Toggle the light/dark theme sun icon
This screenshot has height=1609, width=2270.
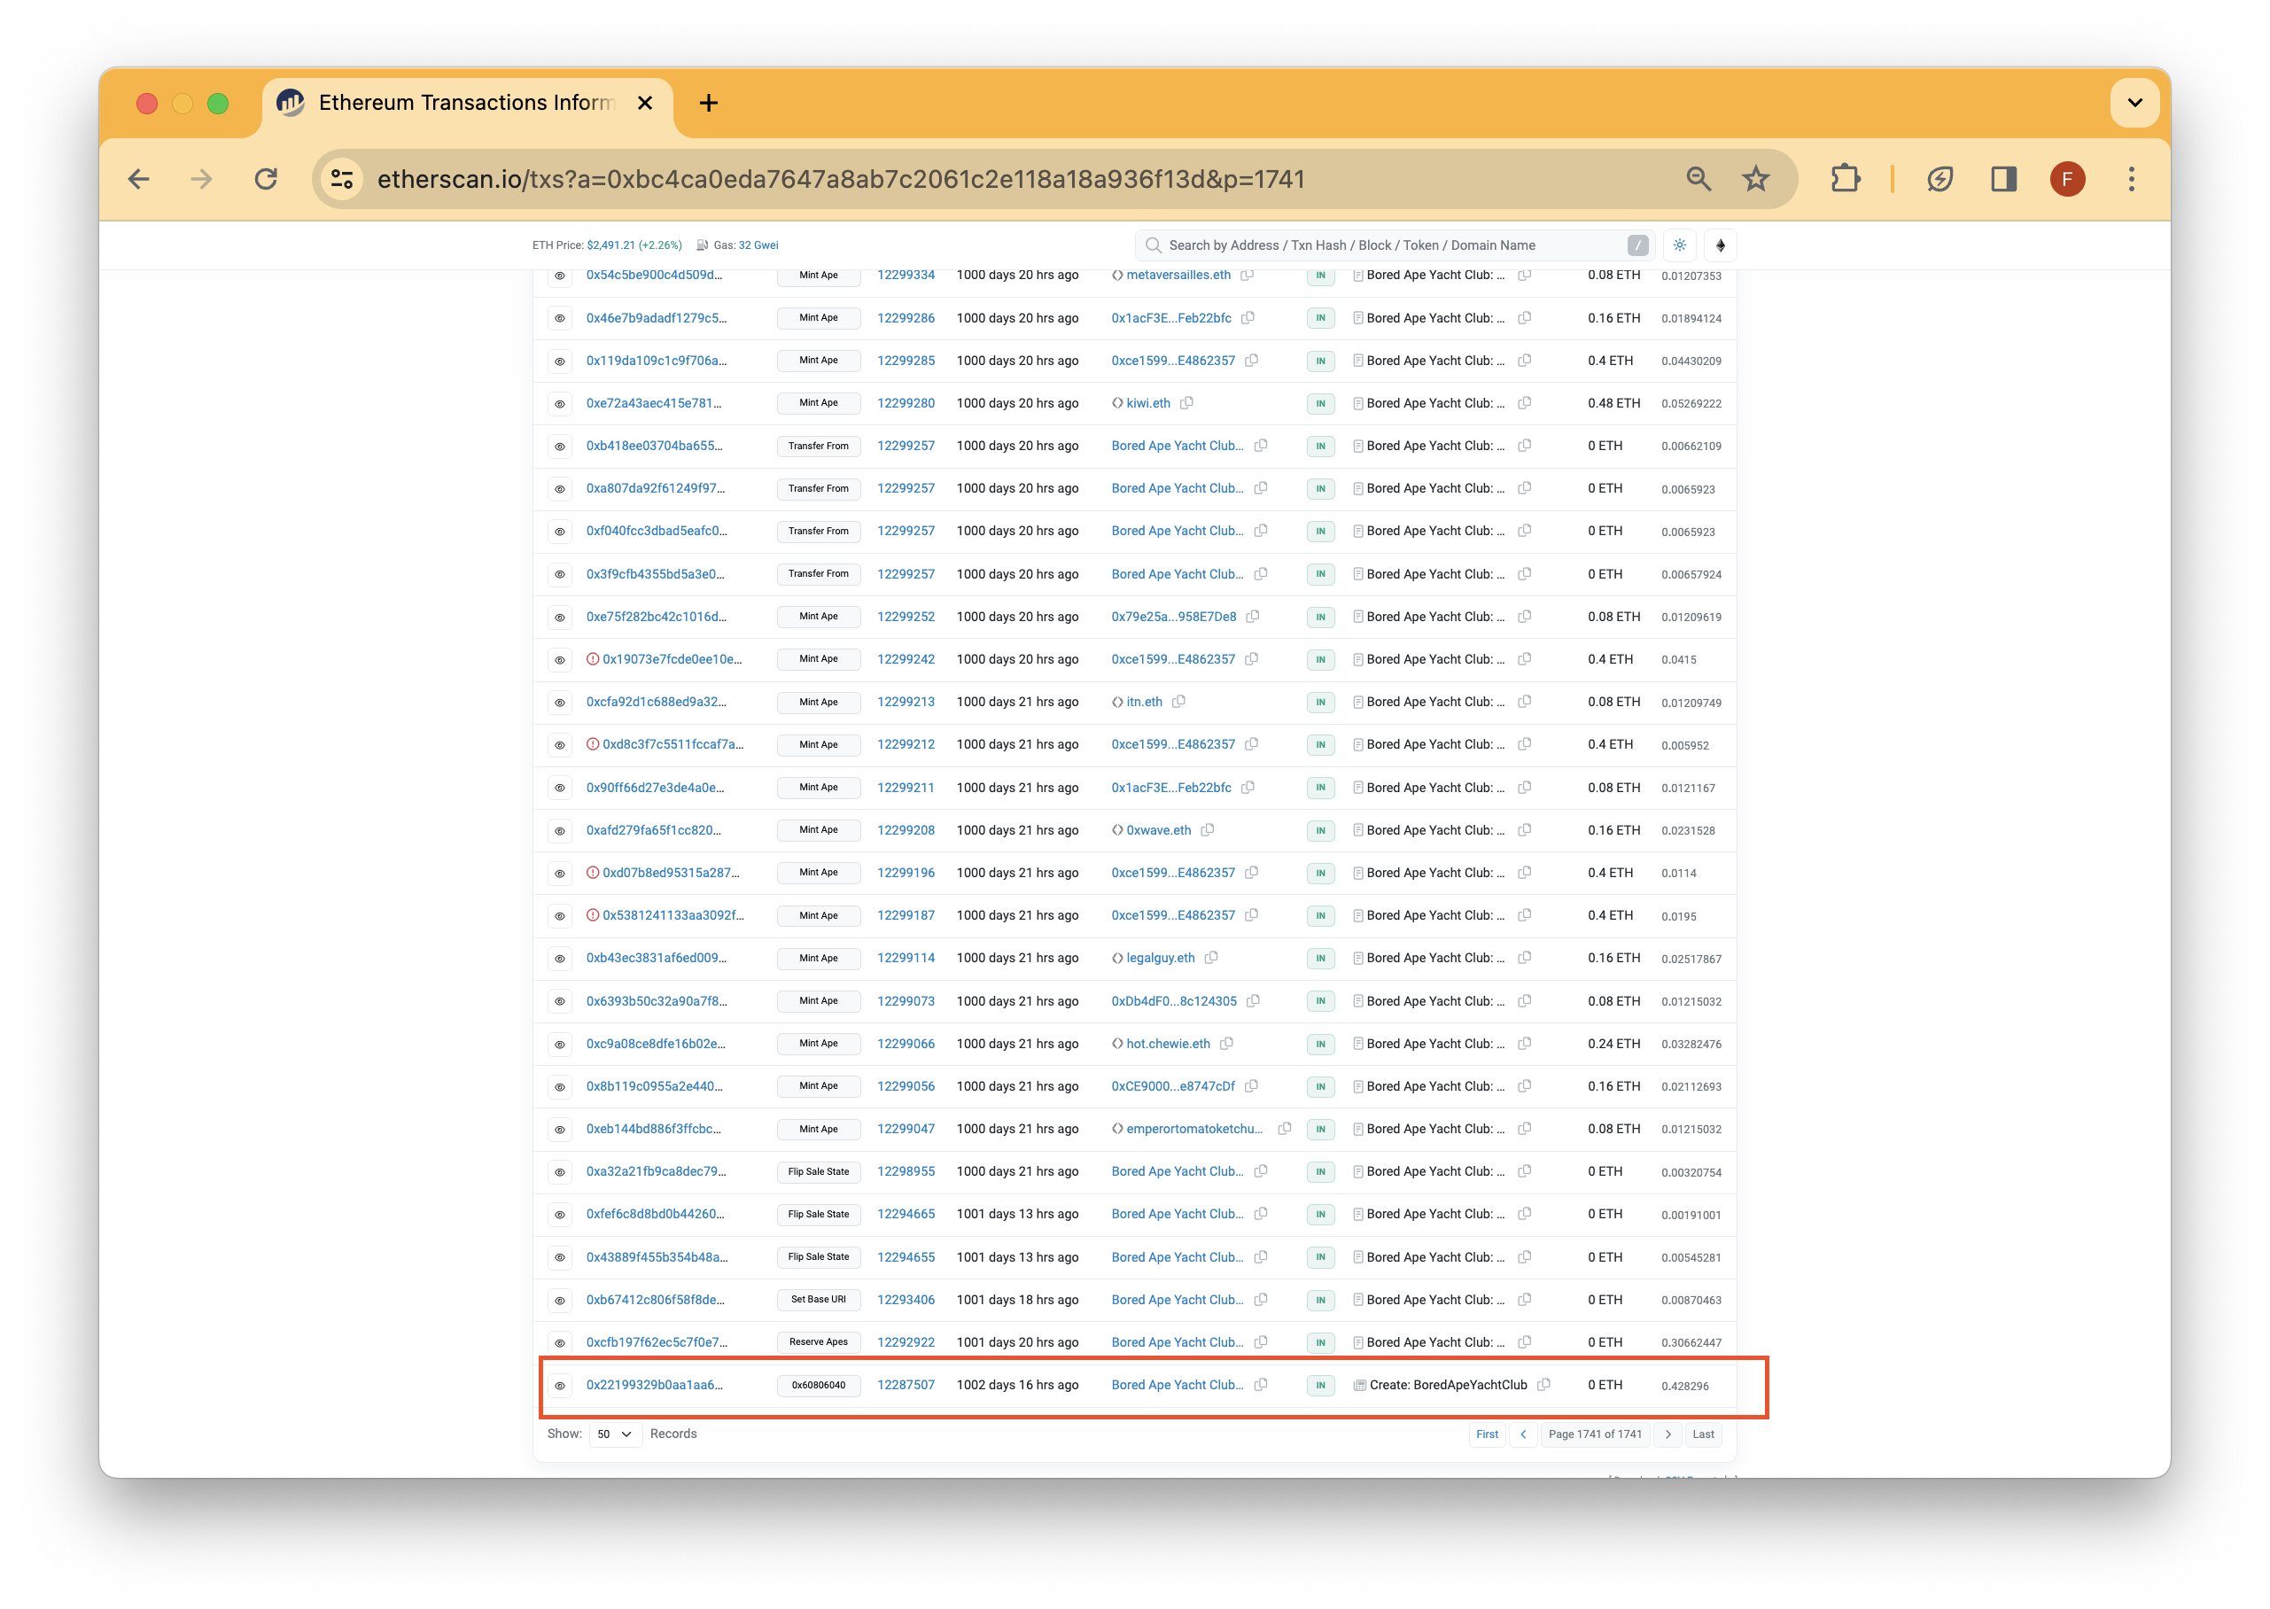tap(1679, 245)
